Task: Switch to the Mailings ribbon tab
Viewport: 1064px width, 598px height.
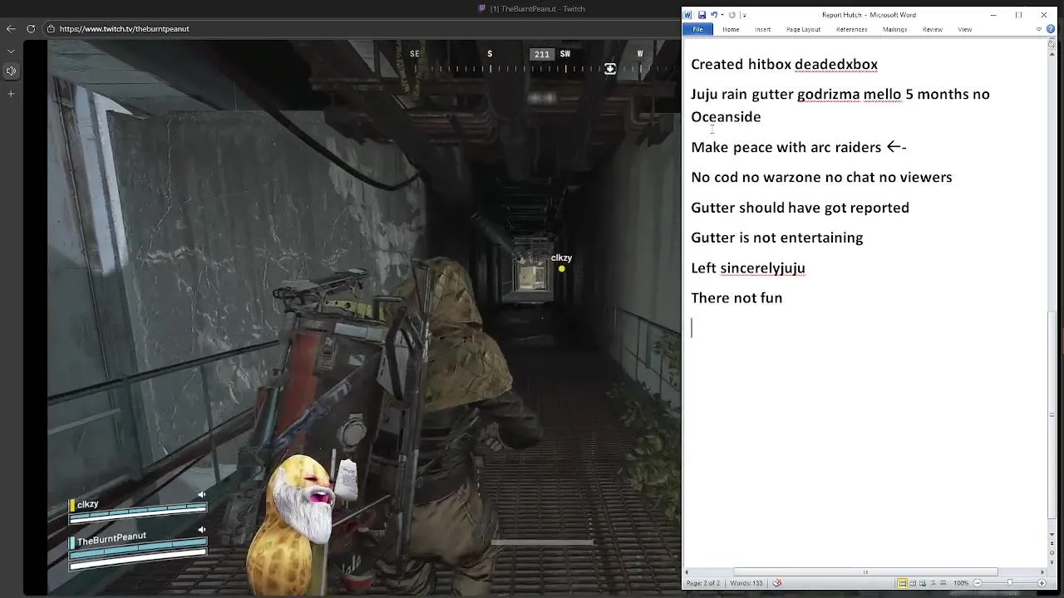Action: tap(894, 30)
